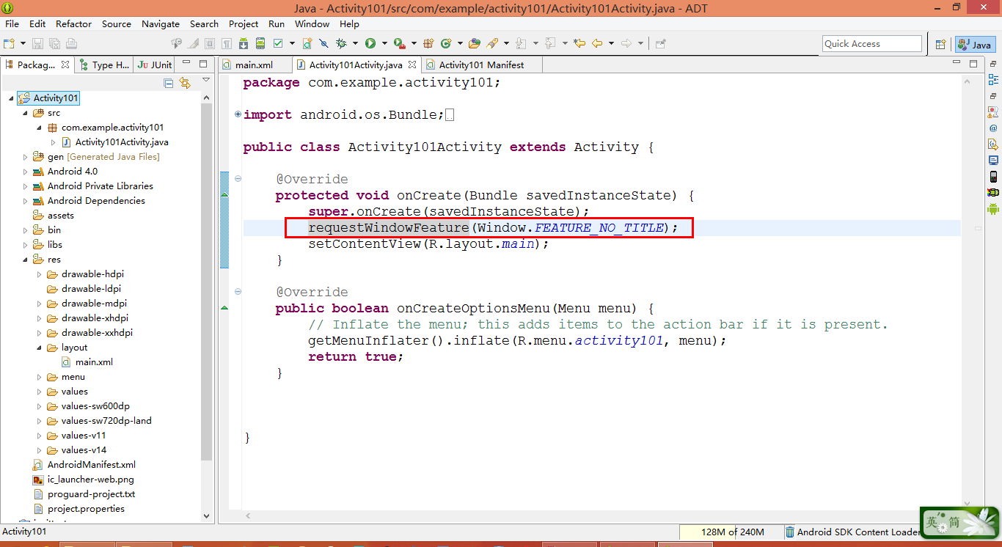Open the Javadoc @ view icon
The width and height of the screenshot is (1002, 547).
[x=993, y=128]
